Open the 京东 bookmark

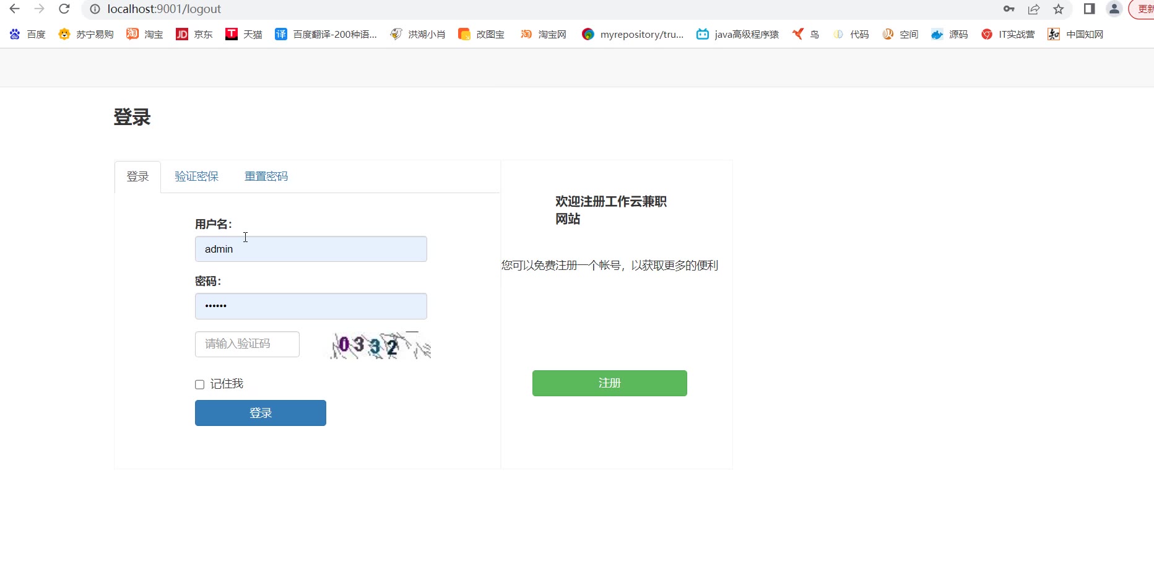194,34
